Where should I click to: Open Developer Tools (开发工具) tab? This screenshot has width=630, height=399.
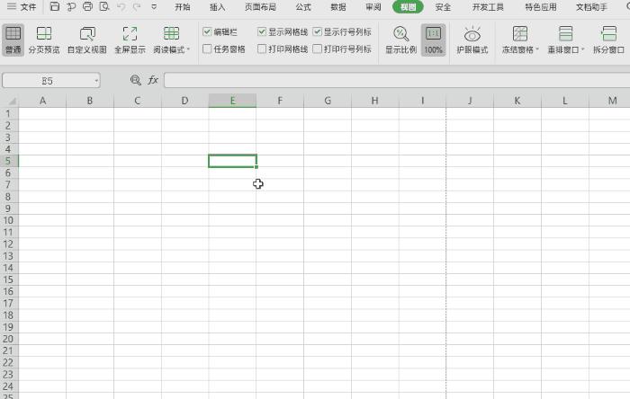(x=488, y=7)
